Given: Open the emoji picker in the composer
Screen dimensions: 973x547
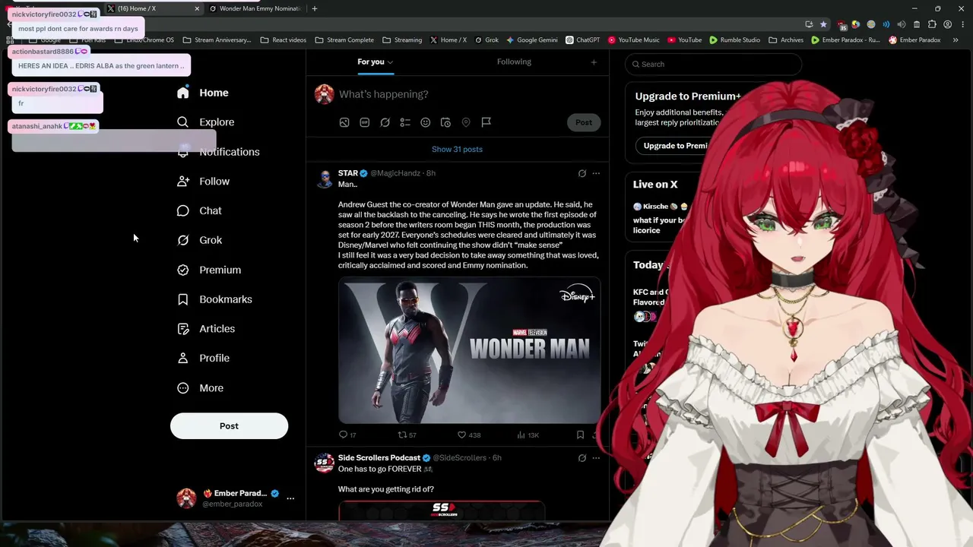Looking at the screenshot, I should pos(426,122).
